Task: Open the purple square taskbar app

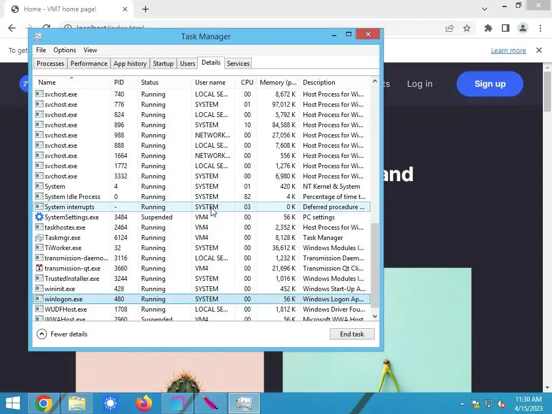Action: click(x=177, y=403)
